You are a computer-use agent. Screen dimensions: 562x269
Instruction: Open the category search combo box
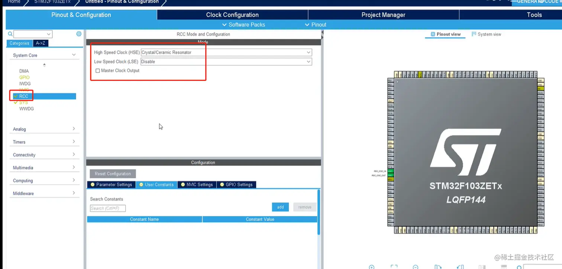pos(33,34)
